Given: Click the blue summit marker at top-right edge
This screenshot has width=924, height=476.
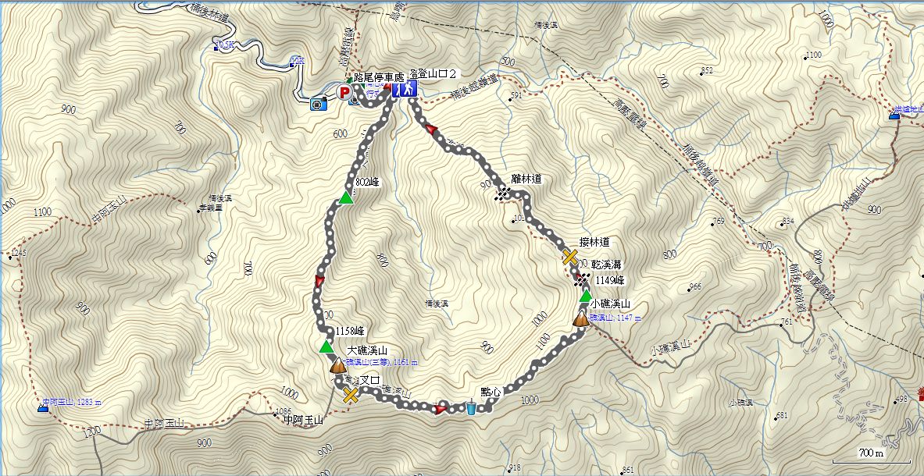Looking at the screenshot, I should [894, 115].
